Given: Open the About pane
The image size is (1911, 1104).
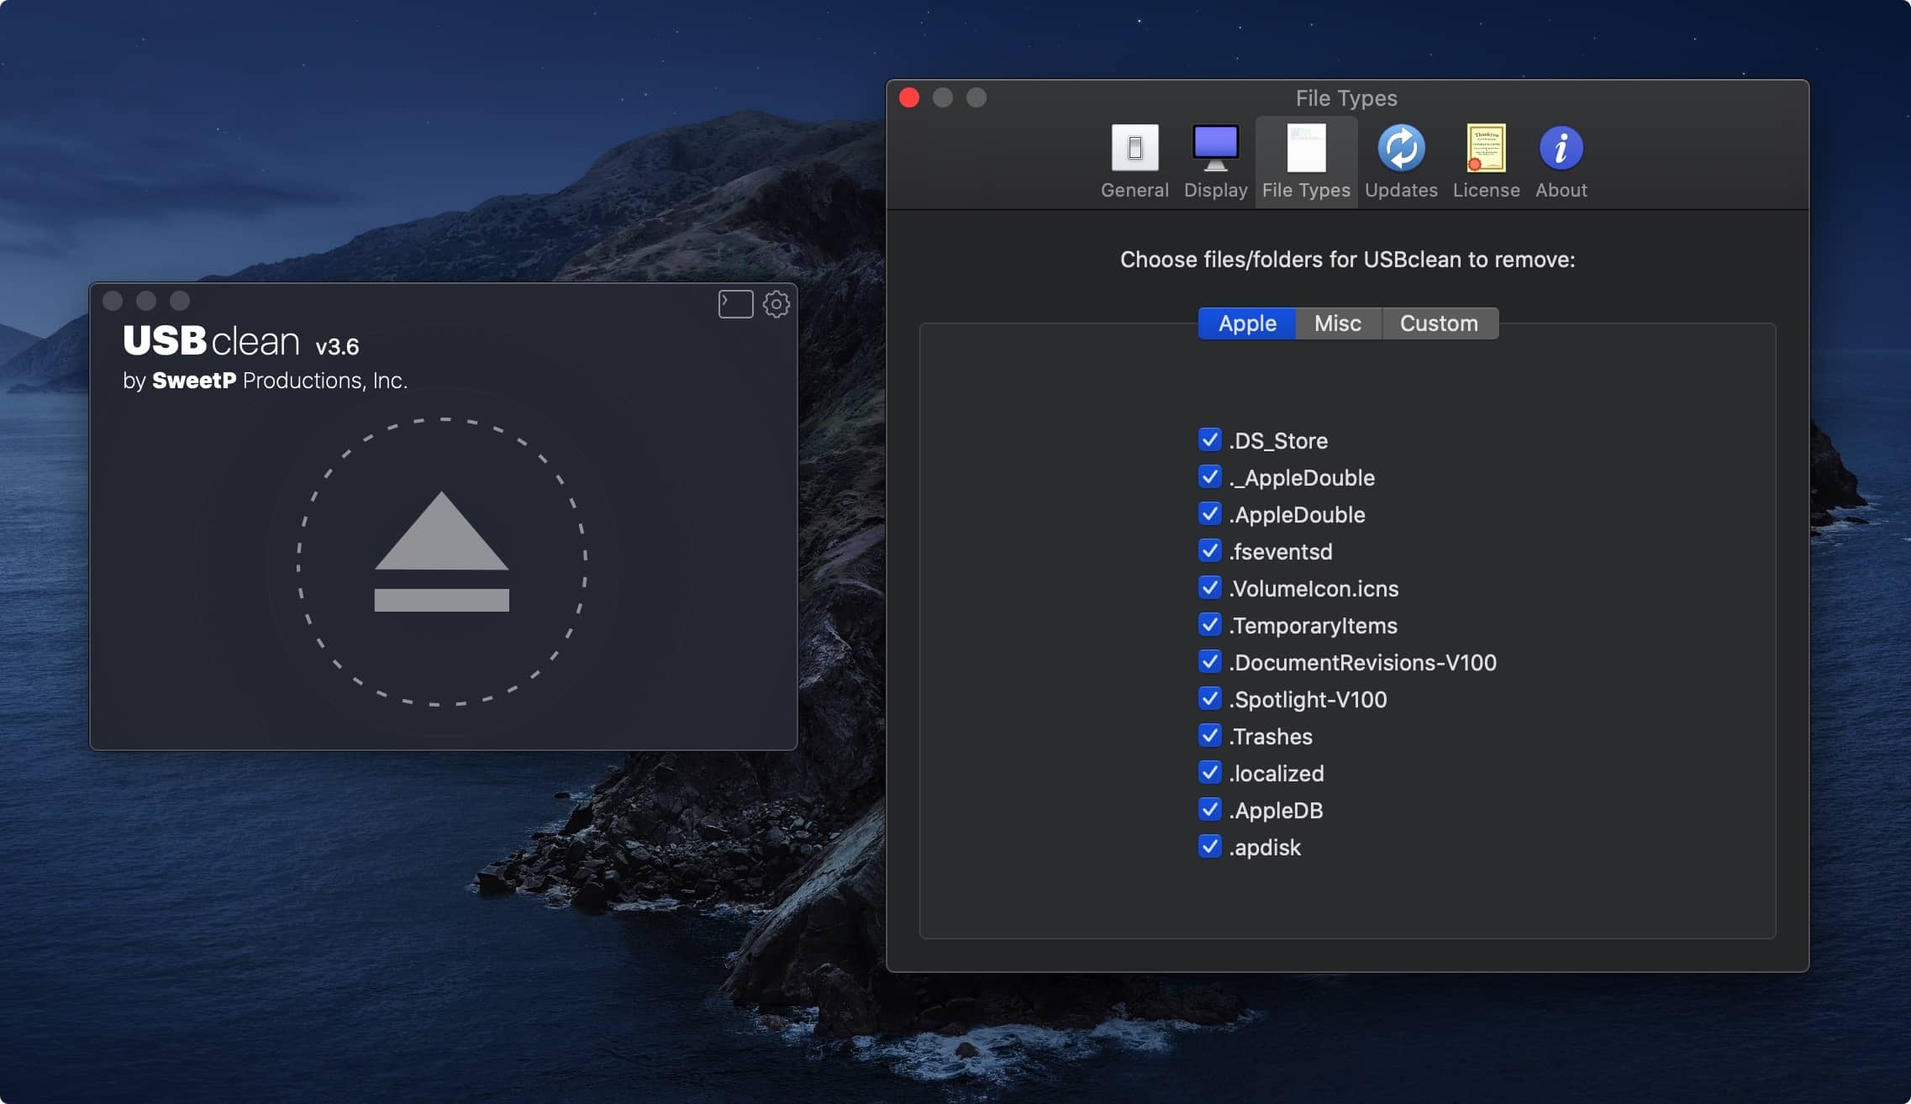Looking at the screenshot, I should 1561,162.
